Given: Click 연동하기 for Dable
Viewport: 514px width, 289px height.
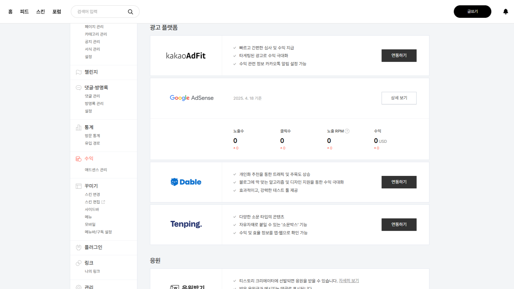Looking at the screenshot, I should (399, 182).
